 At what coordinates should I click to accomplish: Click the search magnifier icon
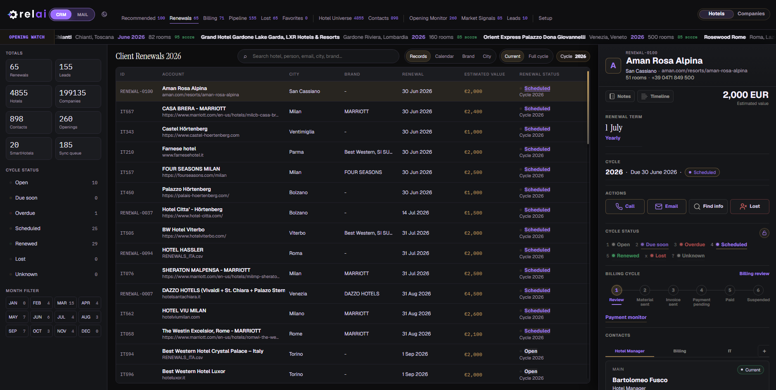tap(245, 57)
